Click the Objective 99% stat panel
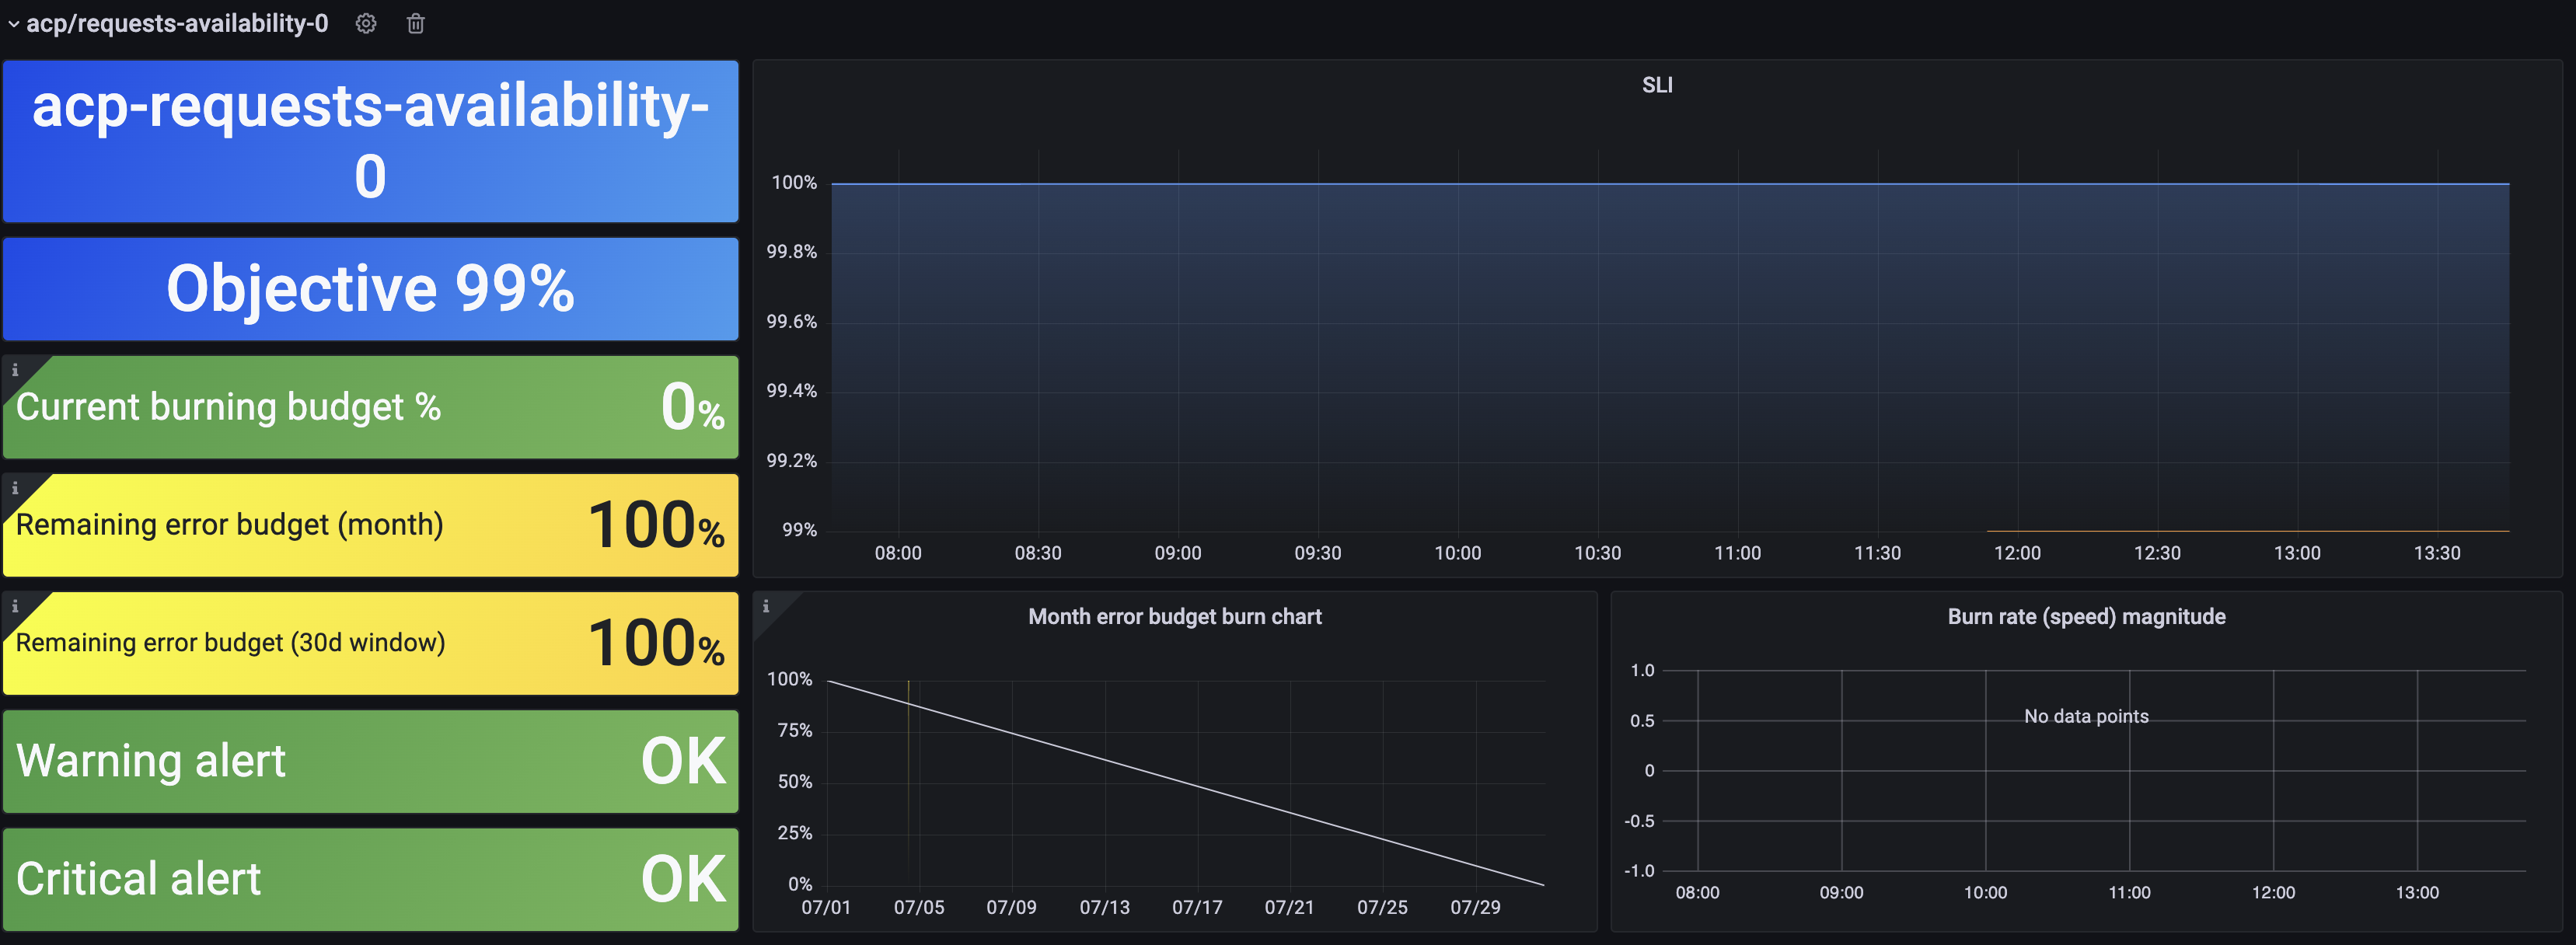The height and width of the screenshot is (945, 2576). pyautogui.click(x=370, y=289)
